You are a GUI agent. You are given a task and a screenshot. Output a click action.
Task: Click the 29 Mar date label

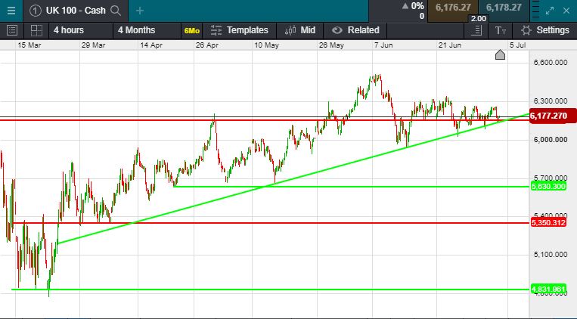(94, 45)
